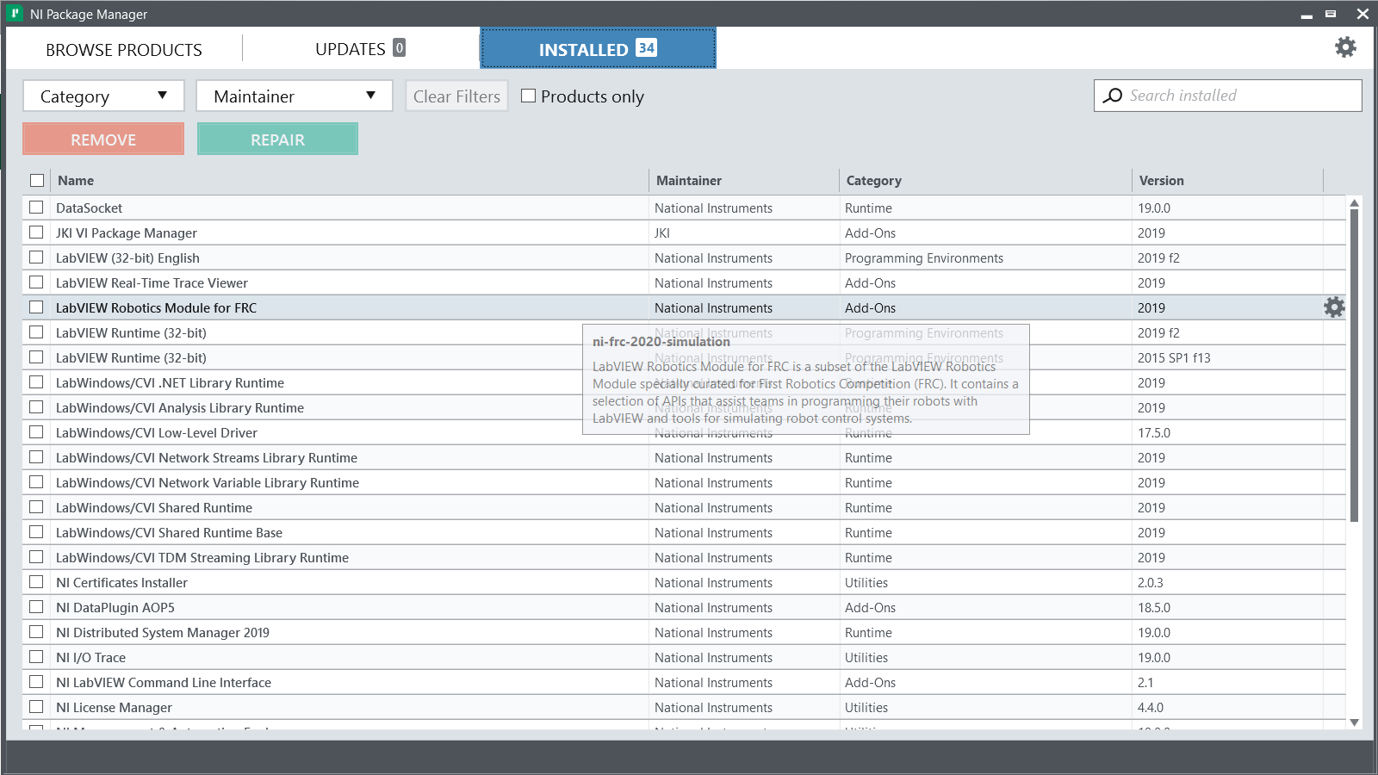This screenshot has width=1378, height=775.
Task: Tick the LabWindows/CVI .NET Library Runtime checkbox
Action: 36,382
